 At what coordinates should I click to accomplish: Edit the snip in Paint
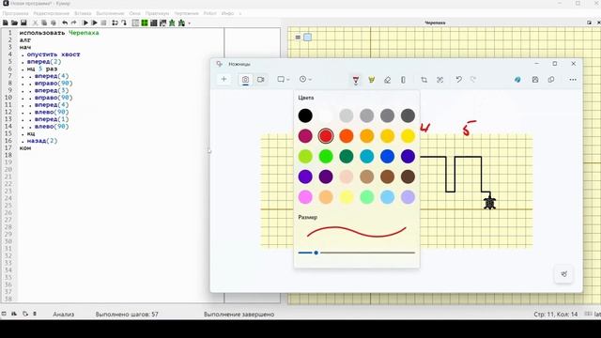517,80
